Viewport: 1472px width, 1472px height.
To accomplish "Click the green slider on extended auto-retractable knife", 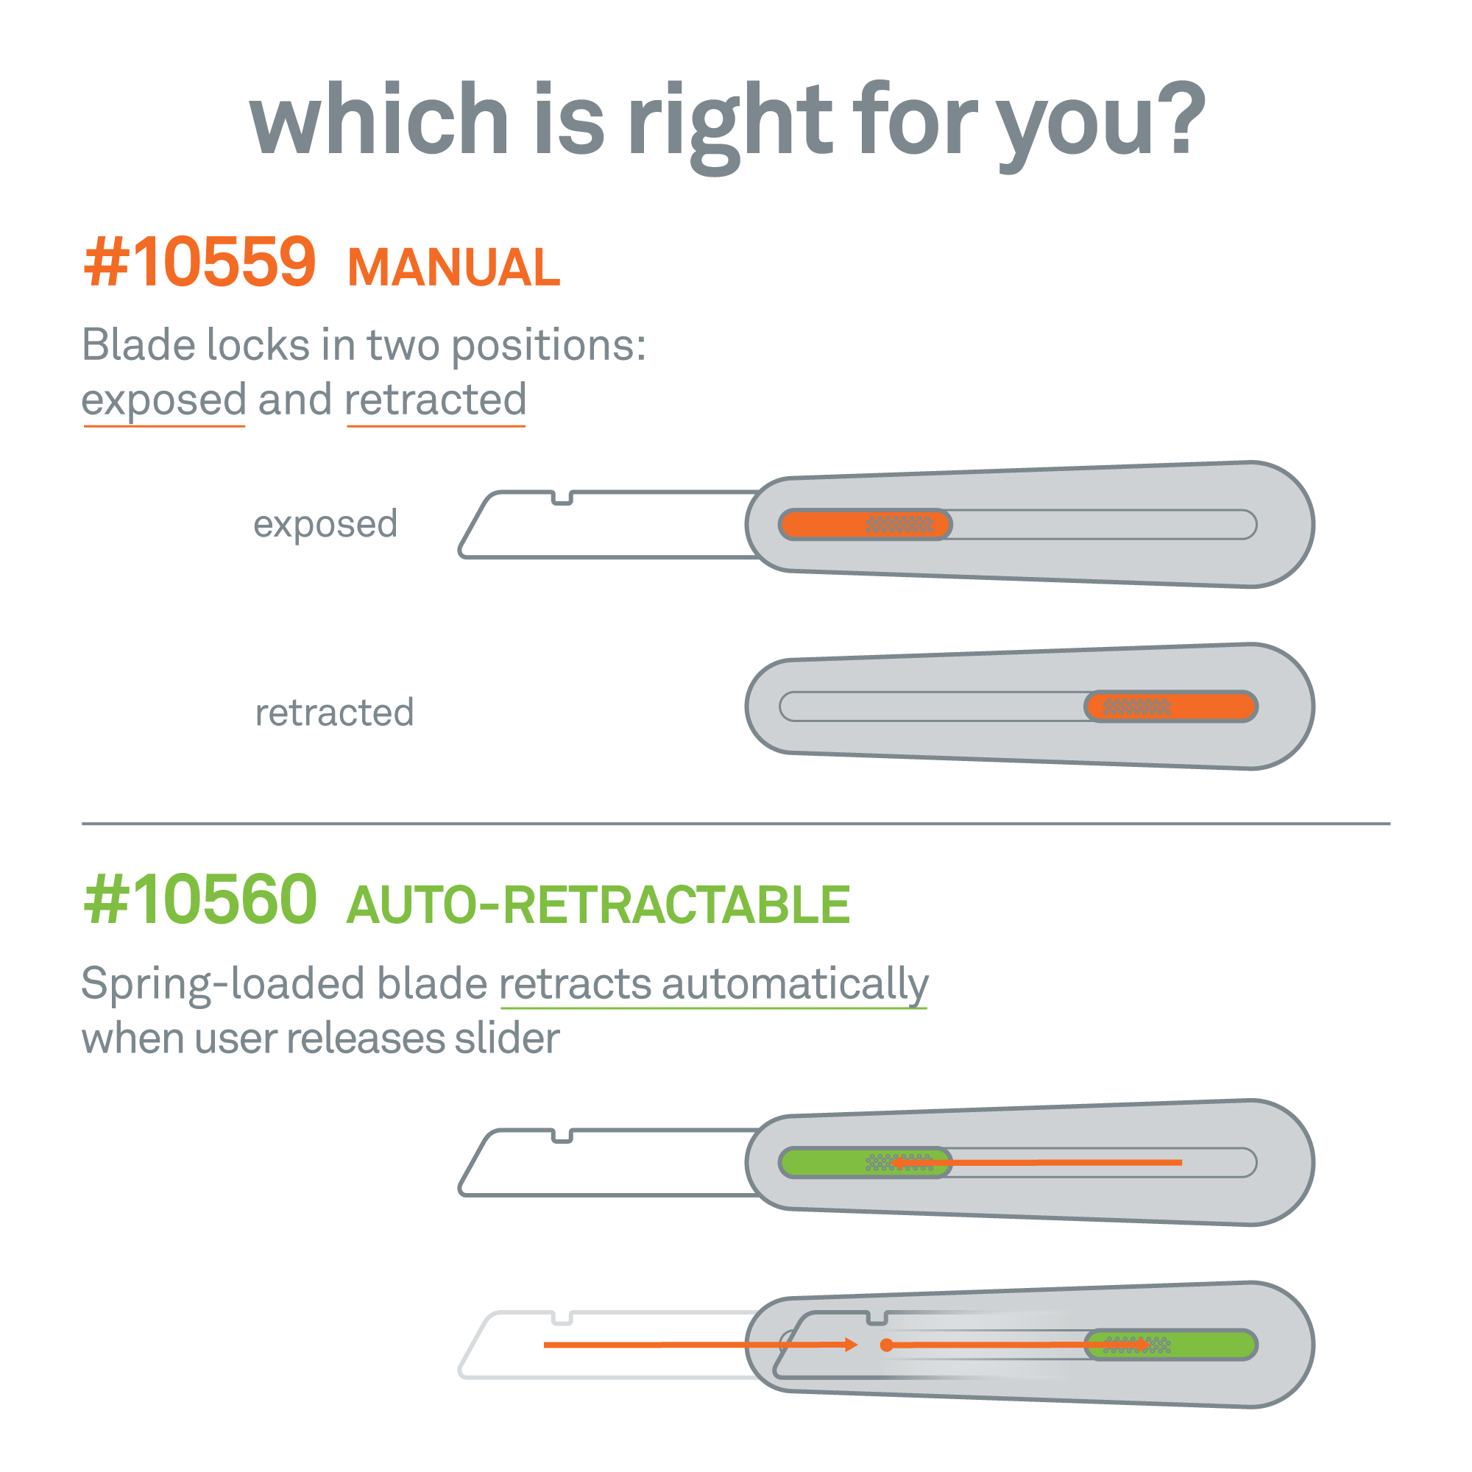I will click(x=865, y=1162).
